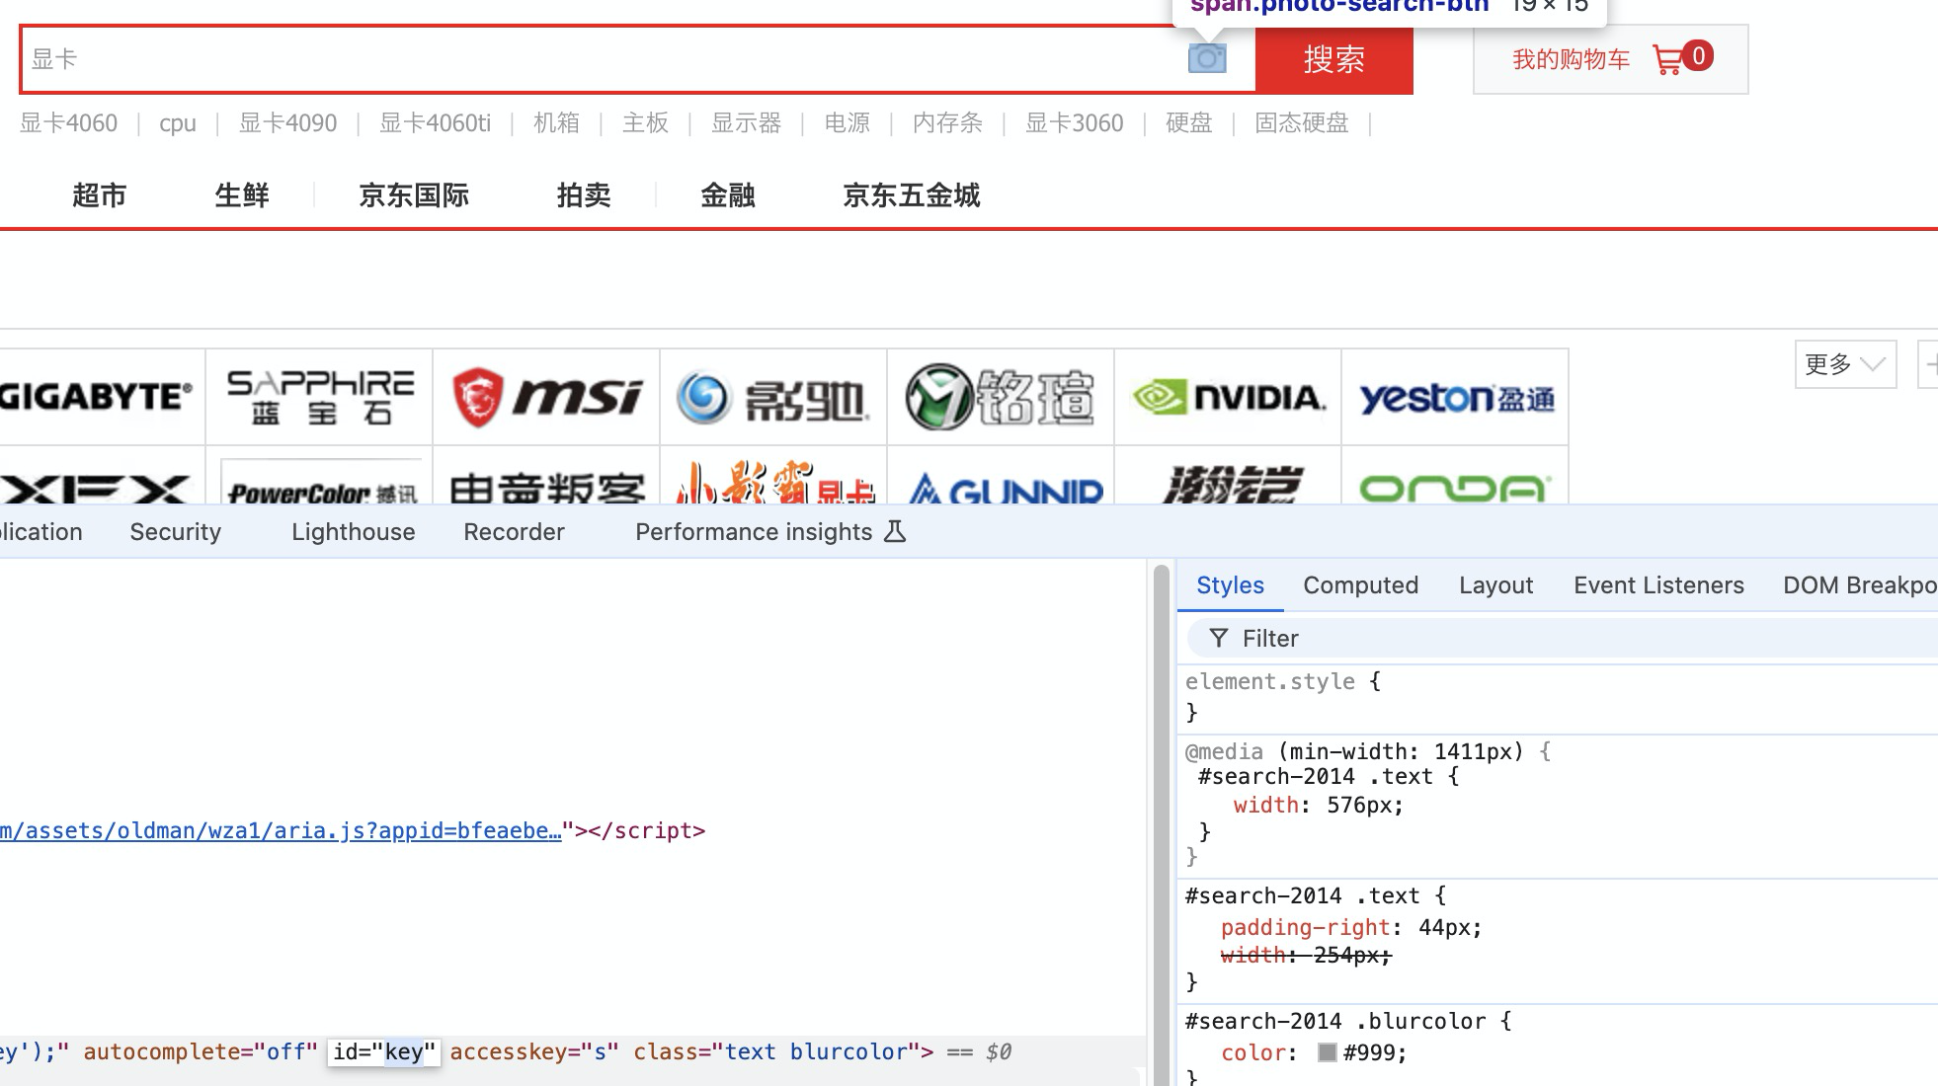The image size is (1938, 1086).
Task: Focus the 显卡 search input field
Action: [593, 59]
